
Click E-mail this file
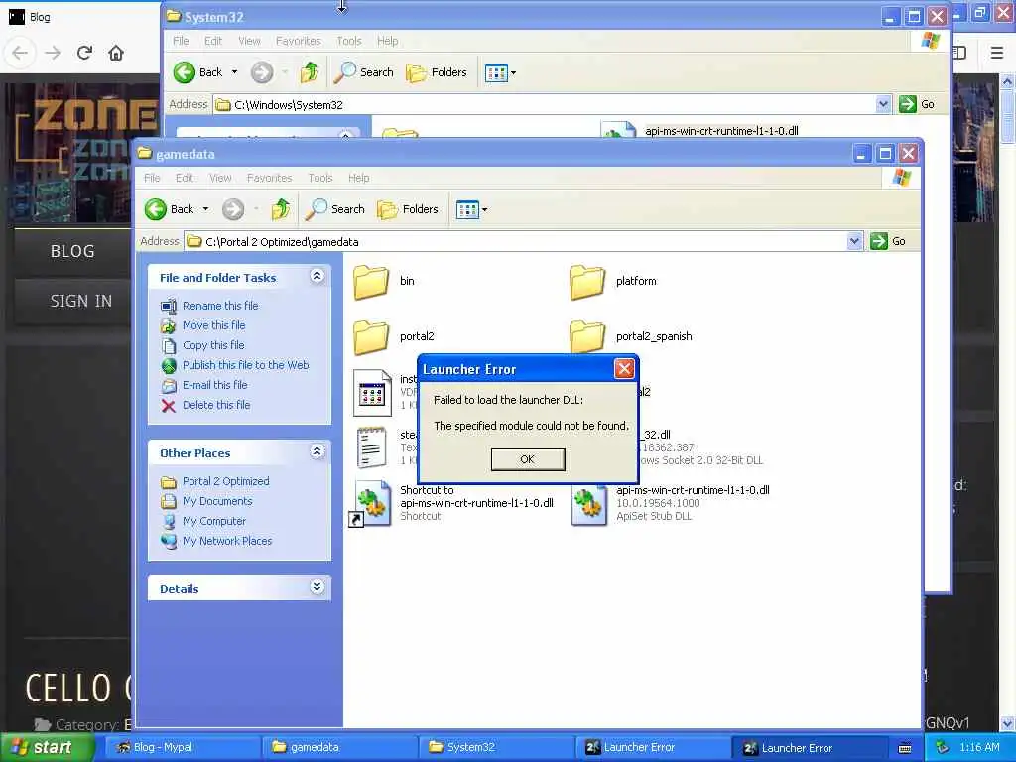[214, 385]
